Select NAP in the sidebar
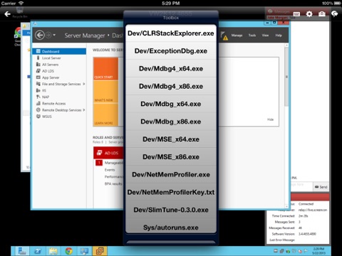This screenshot has width=342, height=256. coord(59,97)
